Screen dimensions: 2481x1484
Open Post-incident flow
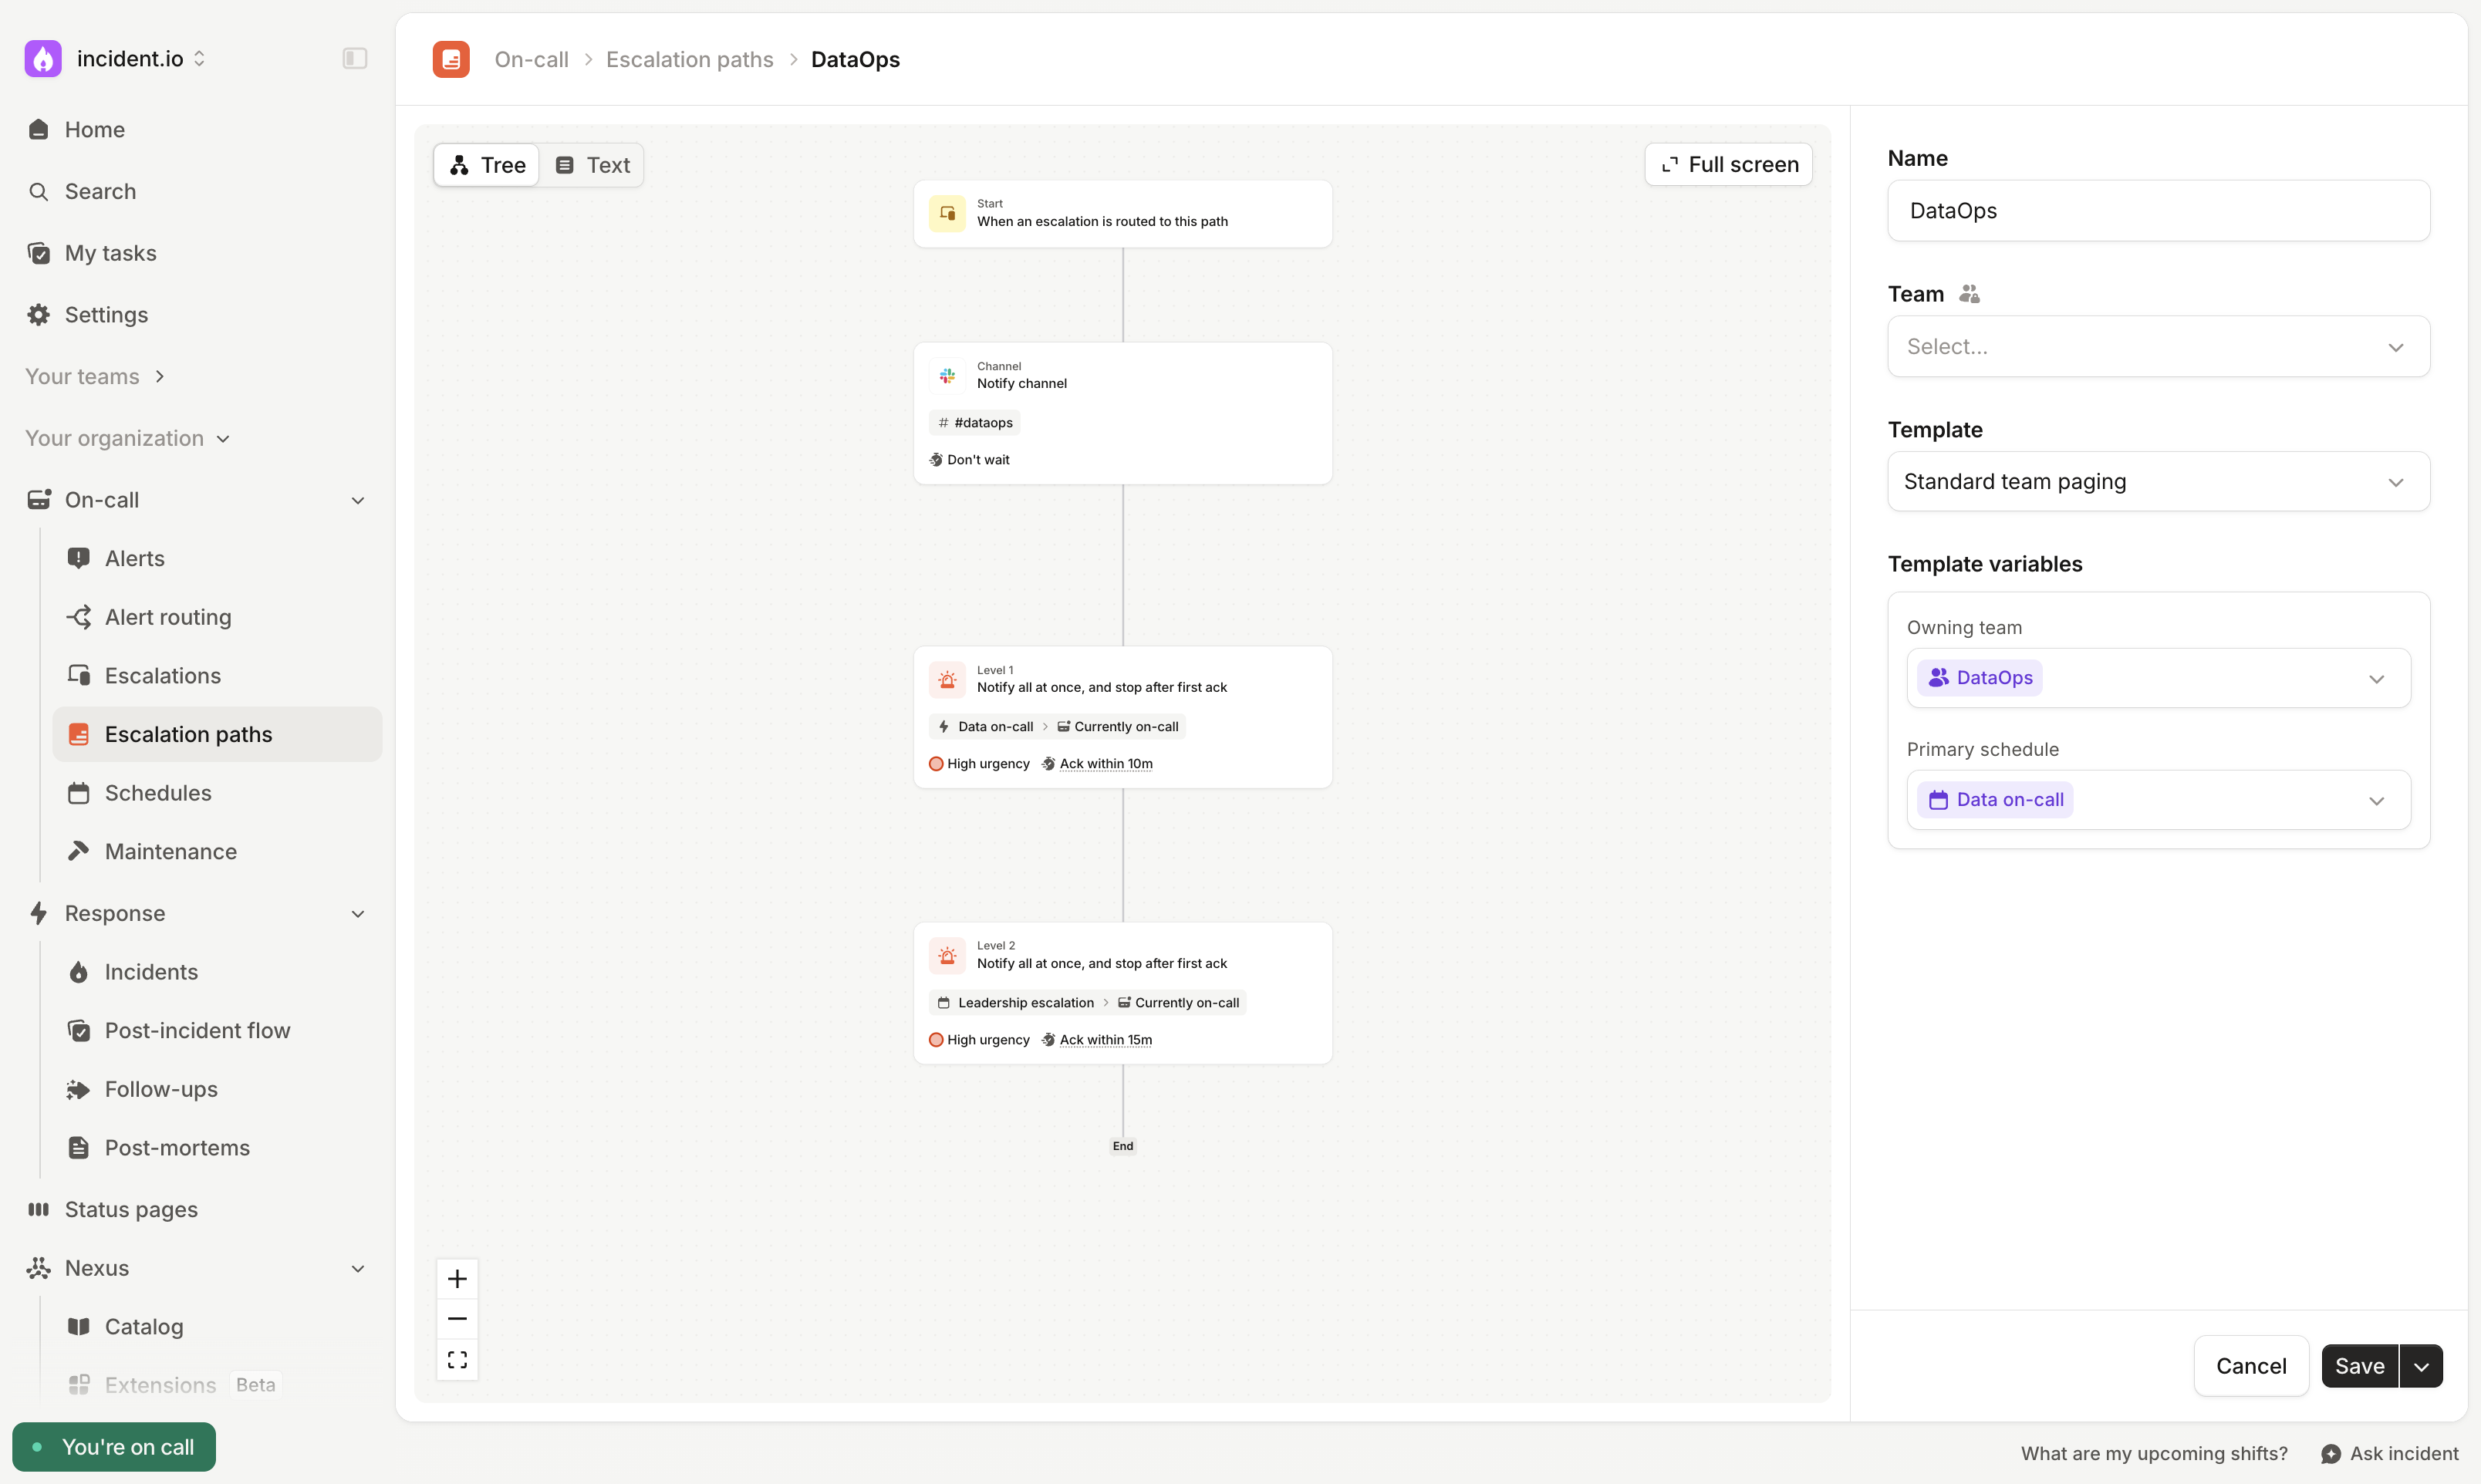click(x=197, y=1030)
